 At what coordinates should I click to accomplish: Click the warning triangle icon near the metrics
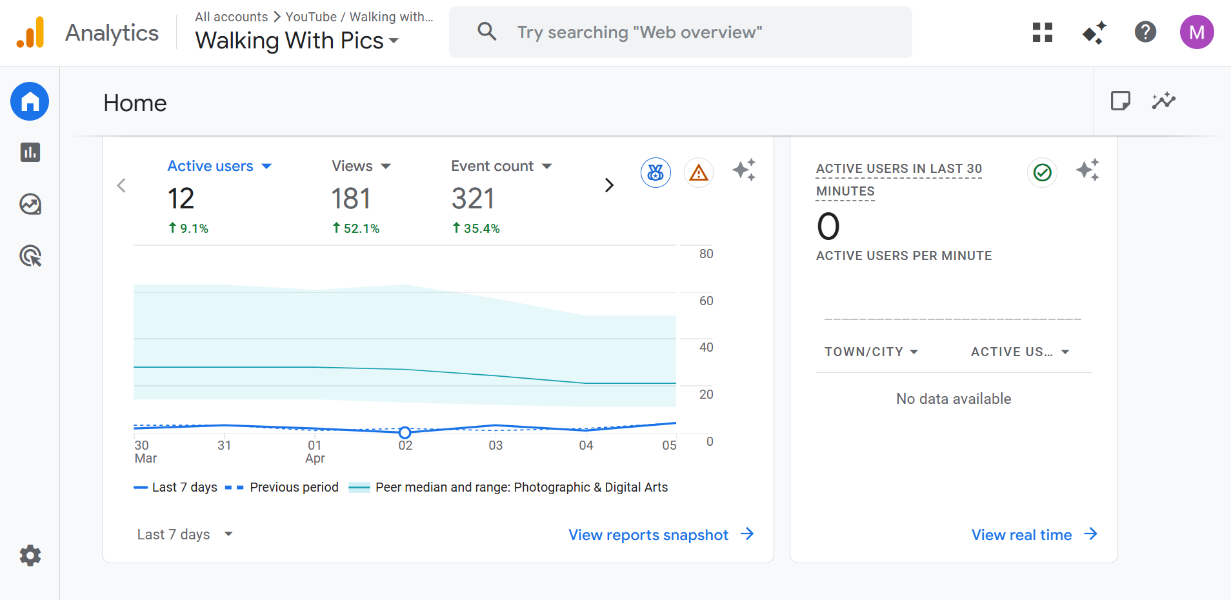699,172
